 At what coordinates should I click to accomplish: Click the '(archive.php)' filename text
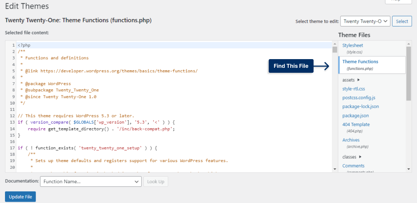tap(358, 146)
